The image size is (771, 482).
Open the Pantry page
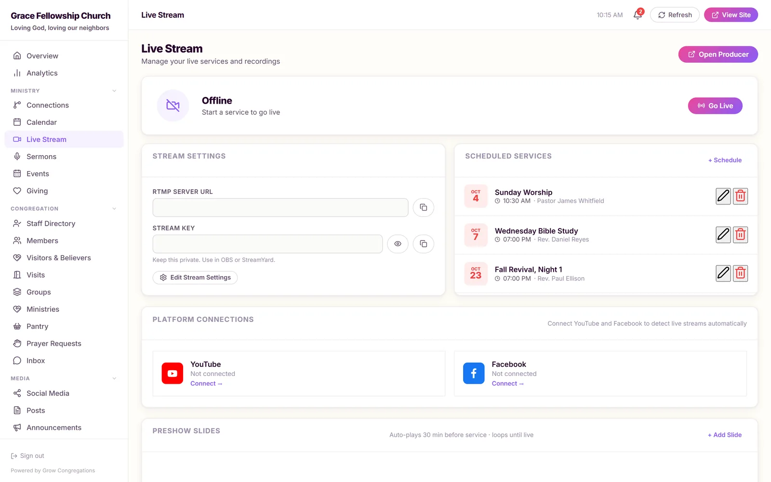point(64,326)
